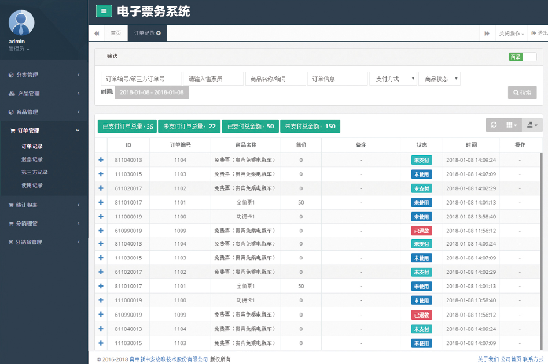Open the 商品状态 dropdown
This screenshot has height=364, width=548.
[x=439, y=79]
